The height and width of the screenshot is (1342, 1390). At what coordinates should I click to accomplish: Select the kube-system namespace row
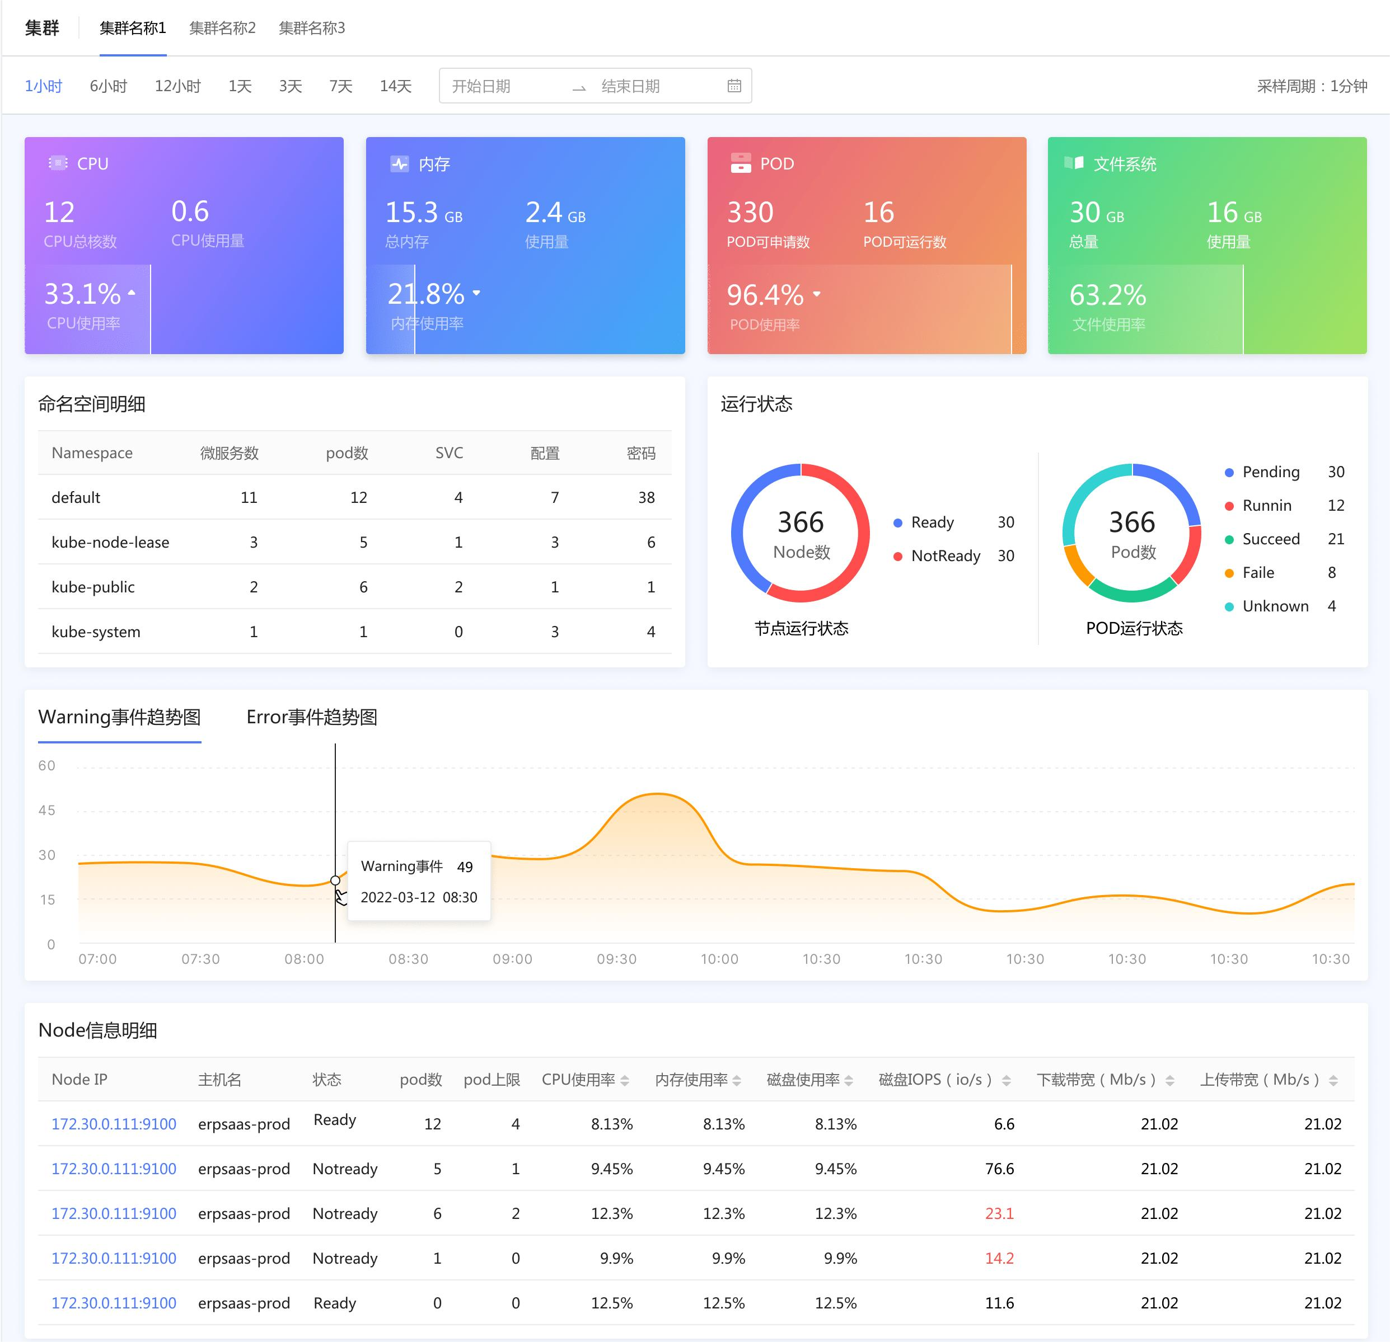[x=354, y=632]
